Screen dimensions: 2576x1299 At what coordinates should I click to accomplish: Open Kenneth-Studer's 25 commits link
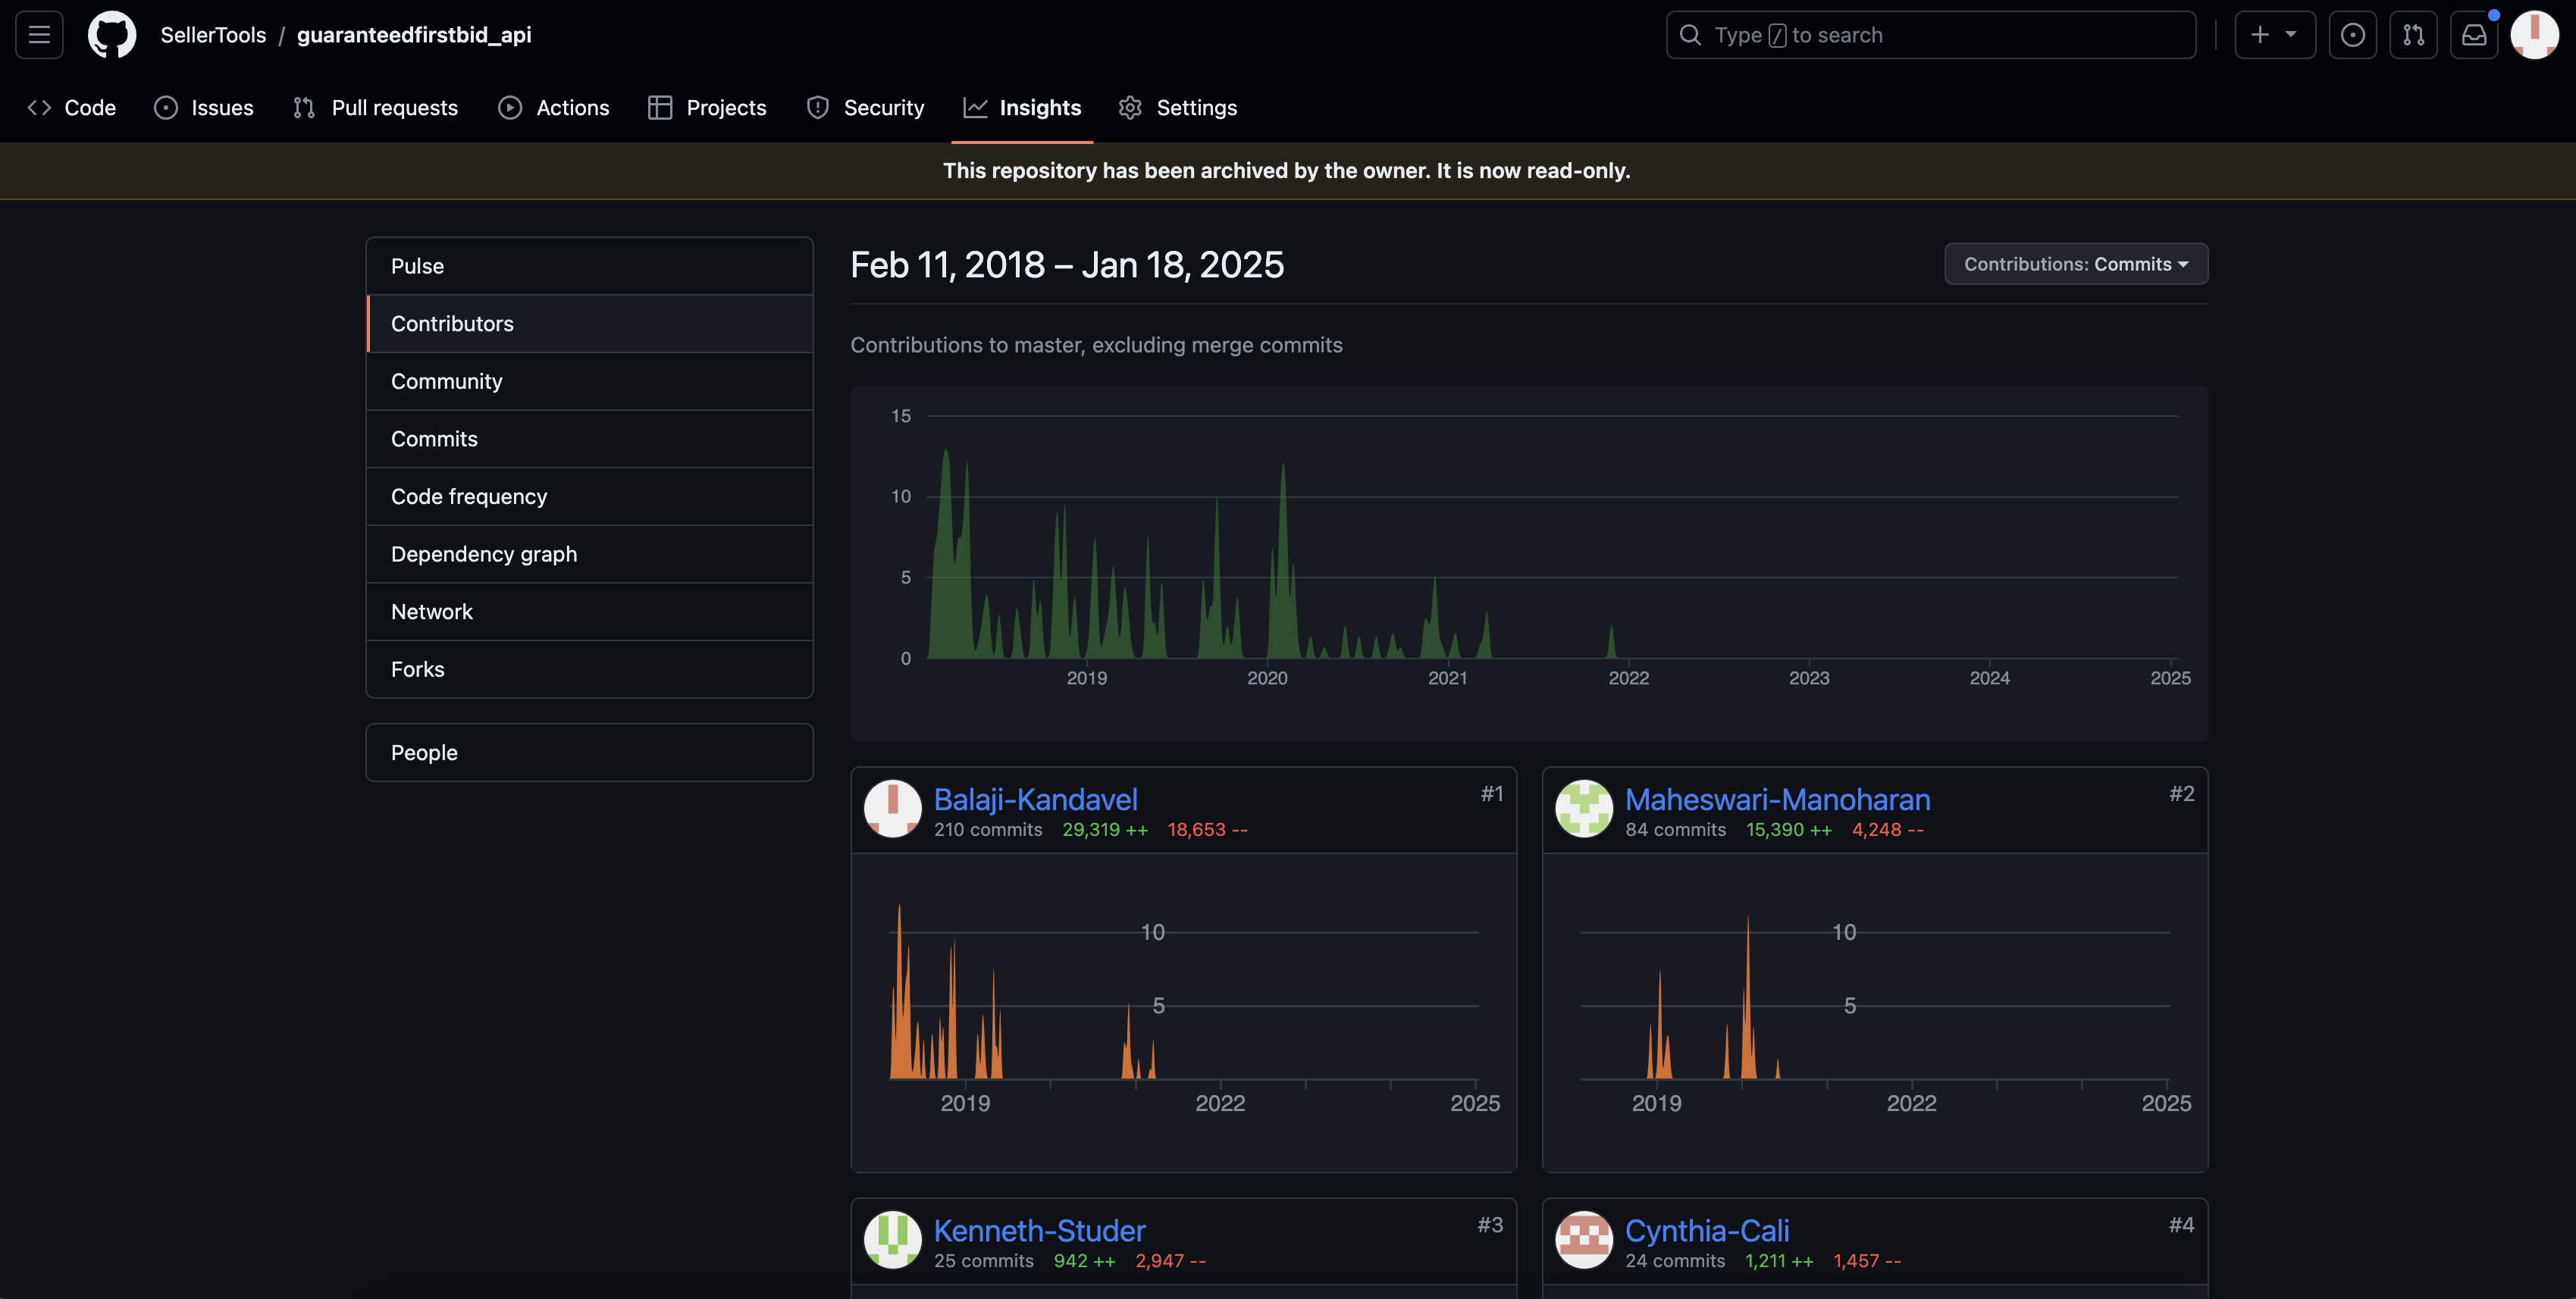pyautogui.click(x=984, y=1261)
